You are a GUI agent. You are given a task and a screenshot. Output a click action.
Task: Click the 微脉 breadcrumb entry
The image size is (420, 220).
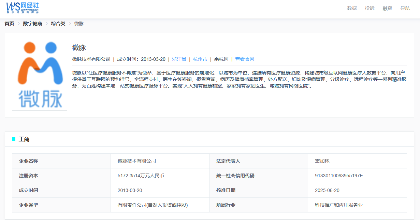pos(78,24)
